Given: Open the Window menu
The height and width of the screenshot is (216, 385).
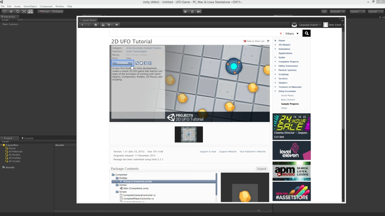Looking at the screenshot, I should (60, 6).
